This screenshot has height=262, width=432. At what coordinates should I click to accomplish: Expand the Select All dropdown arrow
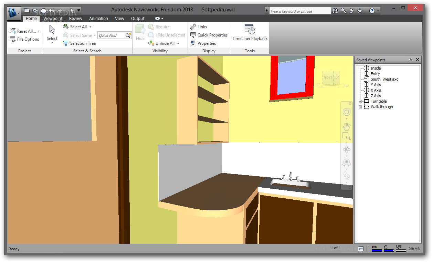click(x=91, y=27)
